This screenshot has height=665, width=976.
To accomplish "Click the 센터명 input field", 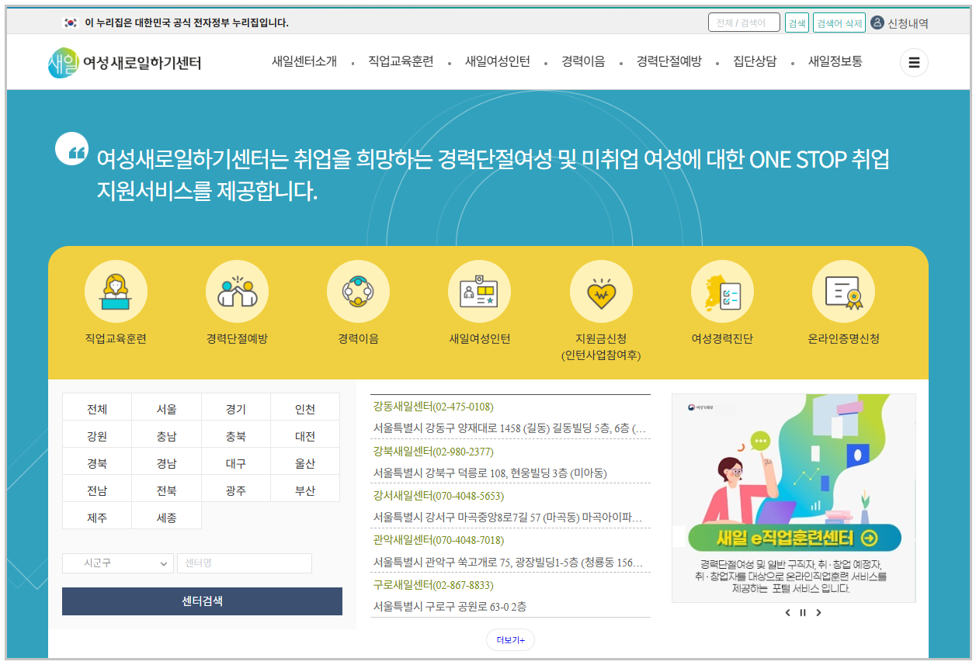I will (x=244, y=563).
